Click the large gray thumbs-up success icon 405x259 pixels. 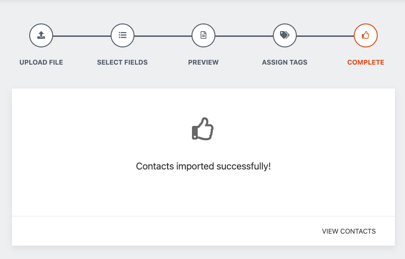(x=203, y=129)
